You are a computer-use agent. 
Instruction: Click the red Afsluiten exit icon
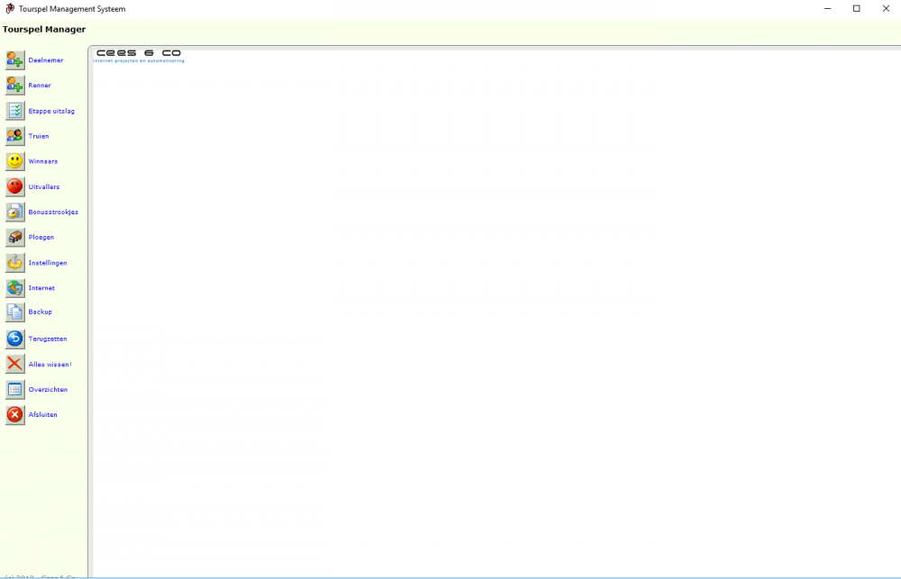[x=15, y=414]
